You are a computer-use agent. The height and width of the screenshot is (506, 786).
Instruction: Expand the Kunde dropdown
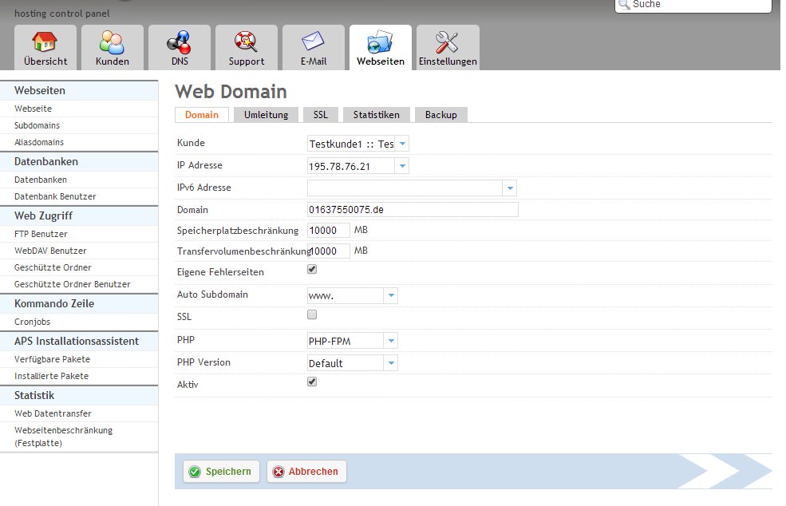pos(402,144)
